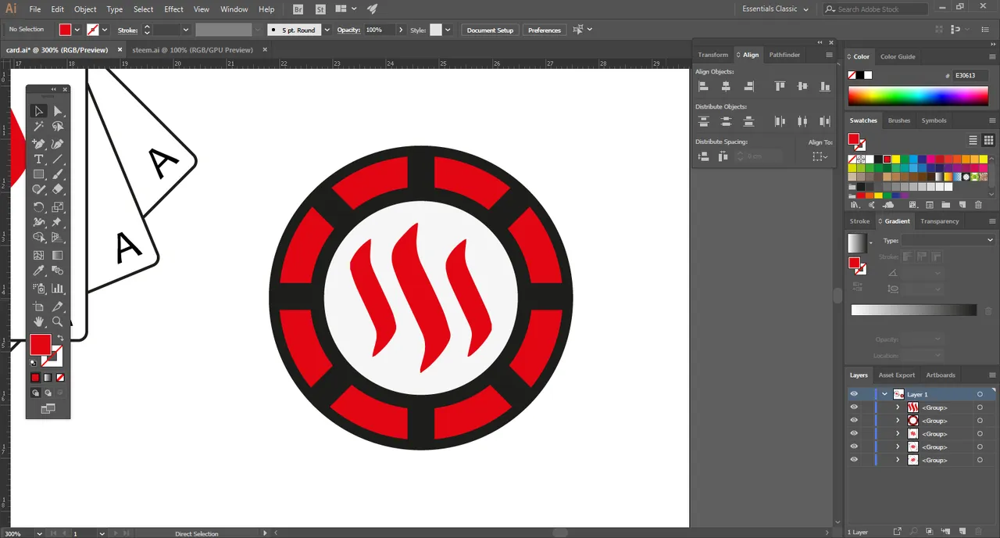Choose the Lasso tool

58,127
